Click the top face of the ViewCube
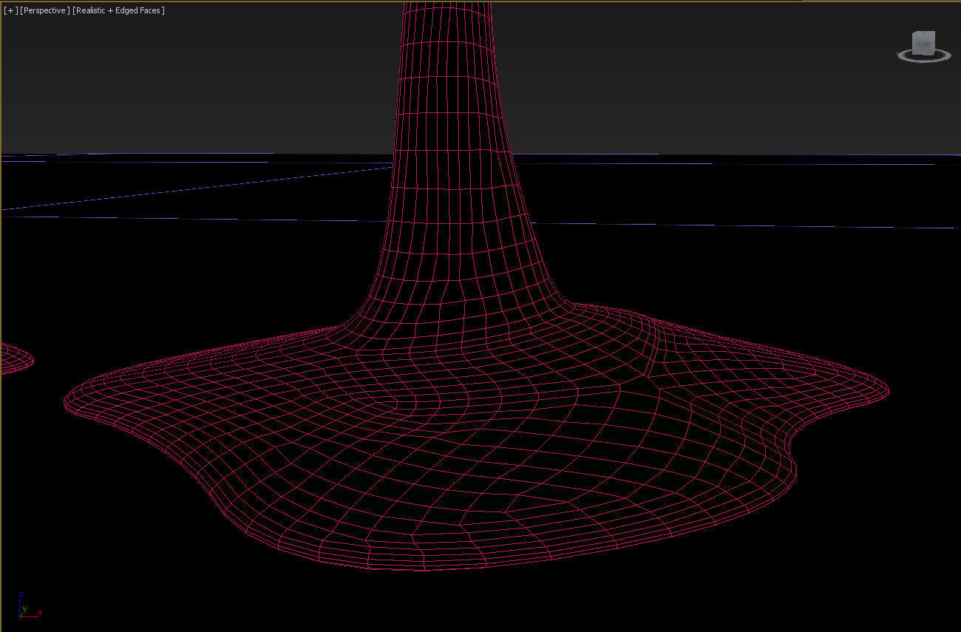Screen dimensions: 961x632 pyautogui.click(x=922, y=34)
